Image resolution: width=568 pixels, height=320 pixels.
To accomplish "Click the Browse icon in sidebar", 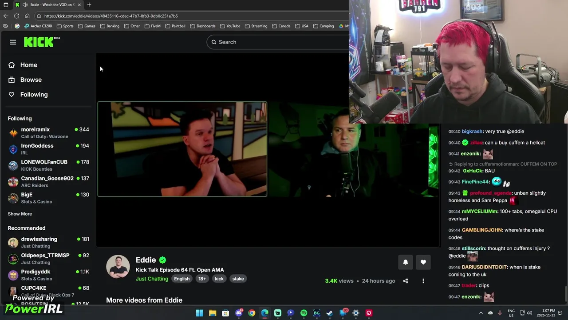I will click(12, 80).
